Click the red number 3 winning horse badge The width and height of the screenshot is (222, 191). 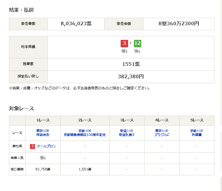tap(124, 43)
